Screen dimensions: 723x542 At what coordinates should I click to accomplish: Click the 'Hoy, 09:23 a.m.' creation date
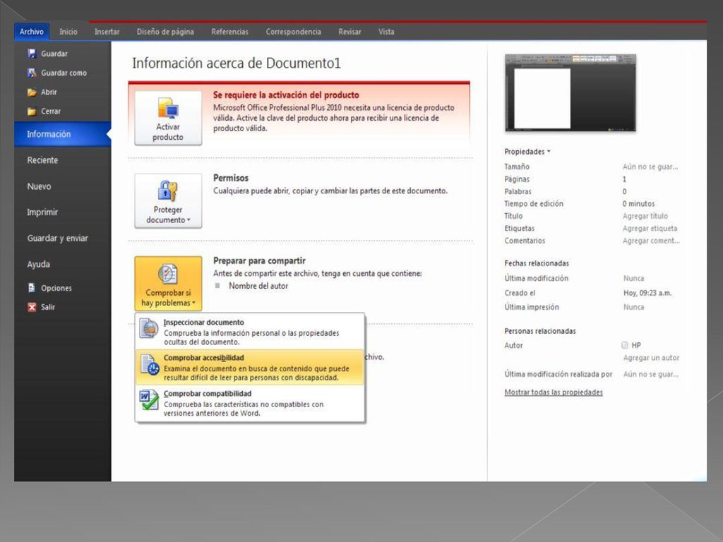tap(647, 293)
